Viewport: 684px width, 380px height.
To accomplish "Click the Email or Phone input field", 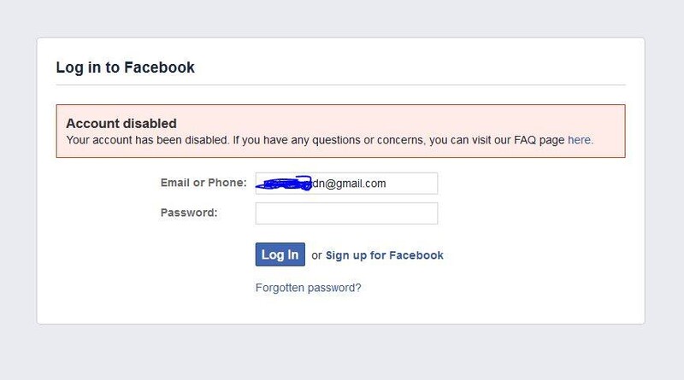I will 346,184.
